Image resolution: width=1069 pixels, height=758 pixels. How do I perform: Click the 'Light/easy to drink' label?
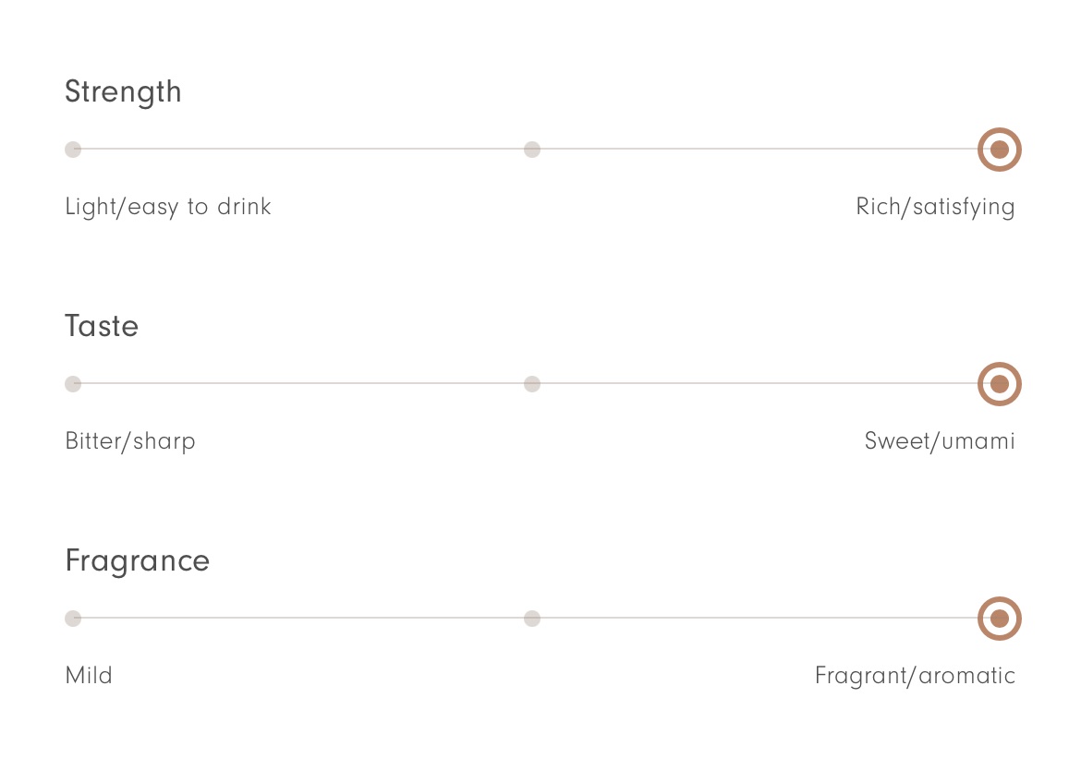click(x=168, y=207)
